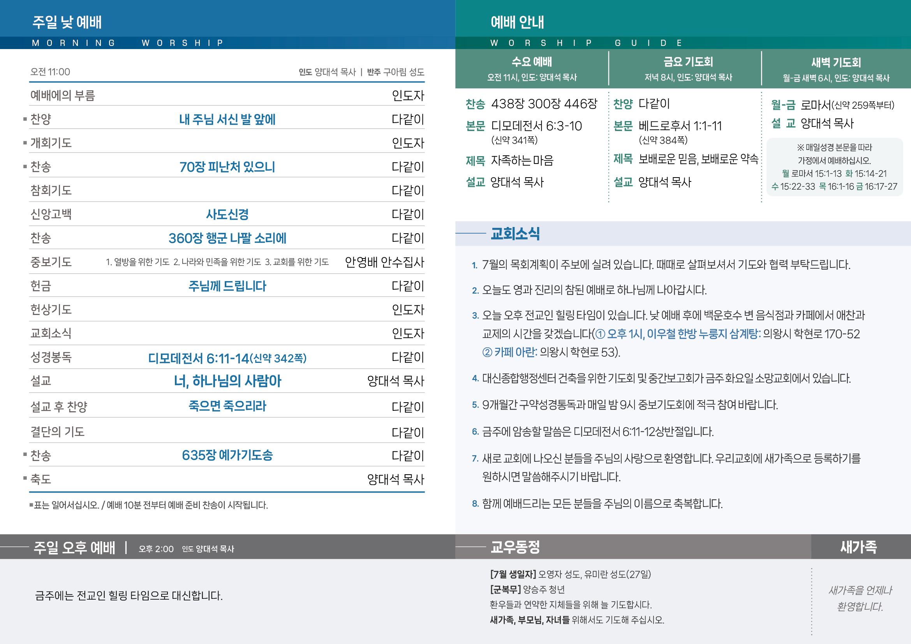Click the '교회소식' section heading
Screen dimensions: 911x644
coord(515,234)
